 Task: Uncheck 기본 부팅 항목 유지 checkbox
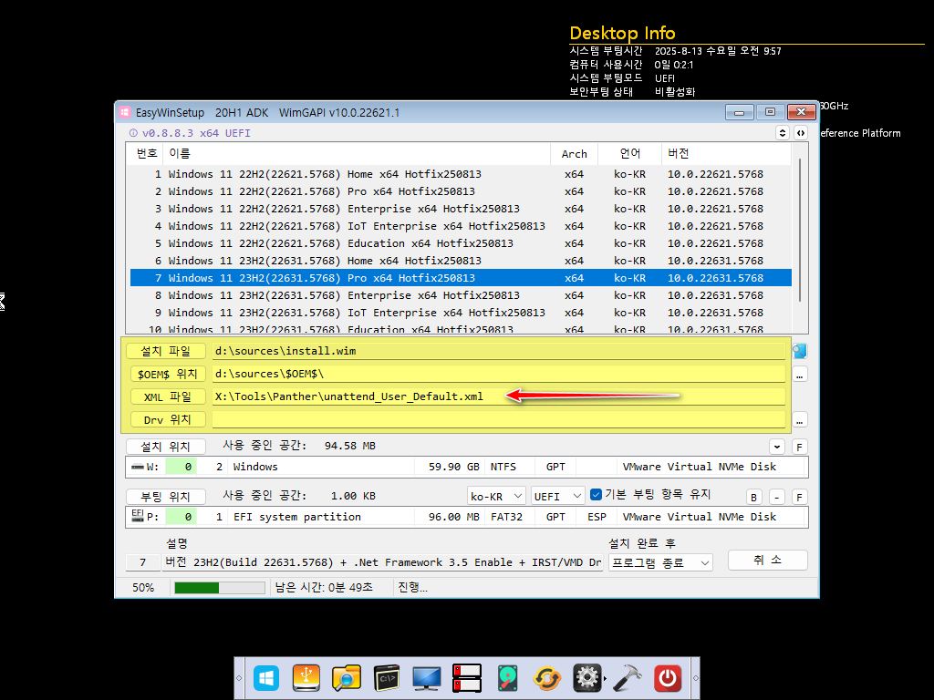coord(596,495)
